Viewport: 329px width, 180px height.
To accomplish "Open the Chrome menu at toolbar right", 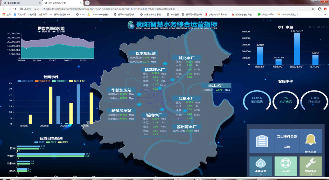I will pos(325,9).
